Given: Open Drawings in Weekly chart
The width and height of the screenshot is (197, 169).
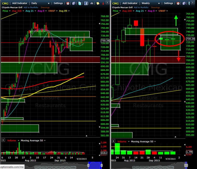Looking at the screenshot, I should pyautogui.click(x=155, y=7).
